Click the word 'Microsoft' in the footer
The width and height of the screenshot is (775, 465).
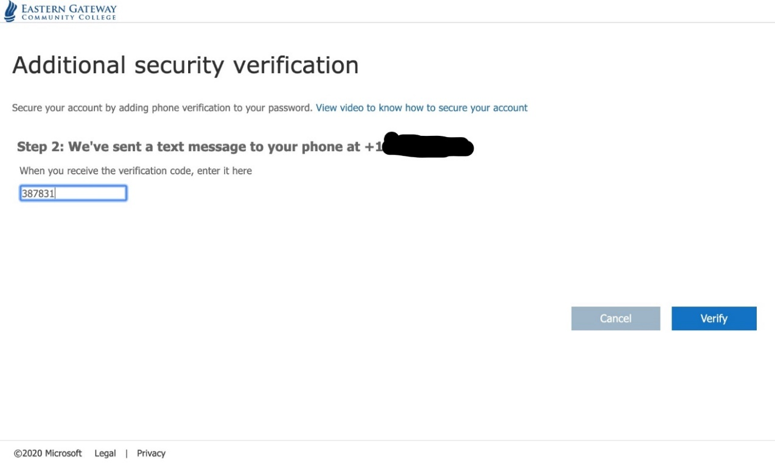click(63, 453)
